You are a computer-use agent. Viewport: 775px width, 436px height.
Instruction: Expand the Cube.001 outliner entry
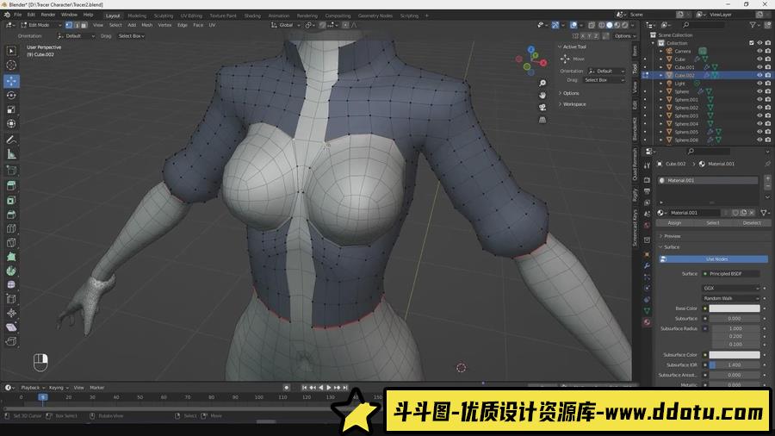[x=661, y=67]
